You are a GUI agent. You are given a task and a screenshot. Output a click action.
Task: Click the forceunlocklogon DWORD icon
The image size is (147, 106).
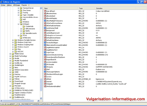click(45, 43)
